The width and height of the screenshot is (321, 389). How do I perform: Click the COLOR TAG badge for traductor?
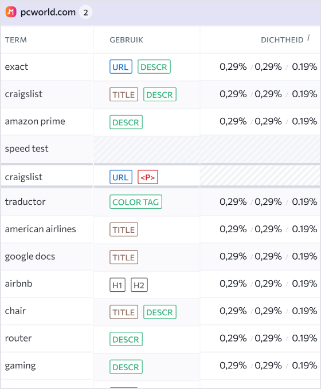click(136, 202)
